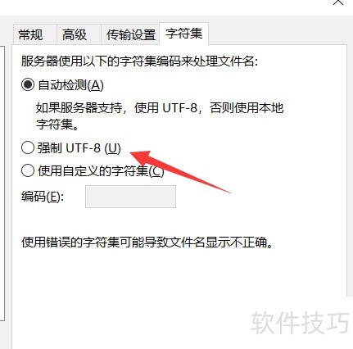353x349 pixels.
Task: Click the 服务器使用以下的字符集编码 heading text
Action: [139, 61]
